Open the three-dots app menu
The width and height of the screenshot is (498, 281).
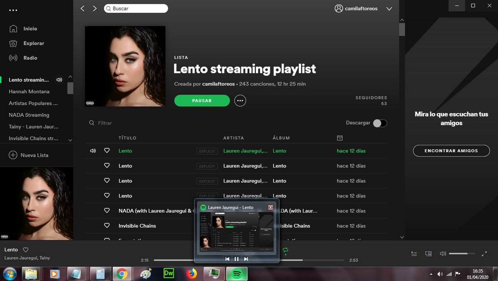pyautogui.click(x=13, y=10)
